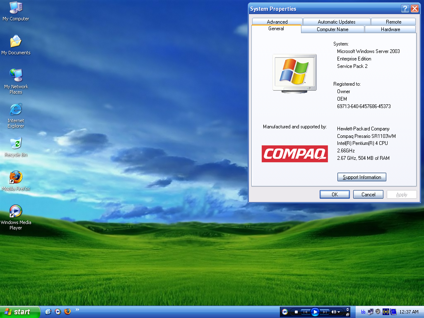Click the blue chip tray icon beside the clock
Image resolution: width=424 pixels, height=318 pixels.
(393, 312)
